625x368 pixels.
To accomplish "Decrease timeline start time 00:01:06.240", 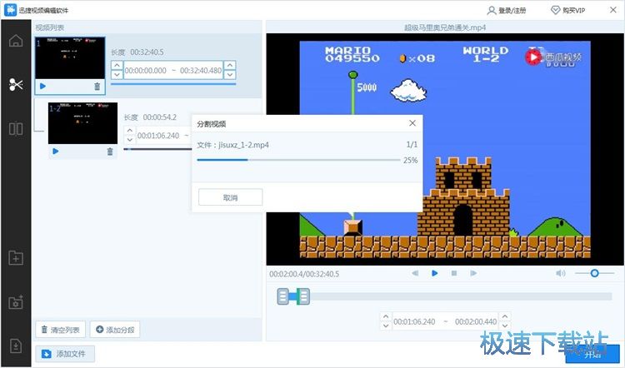I will pos(386,326).
